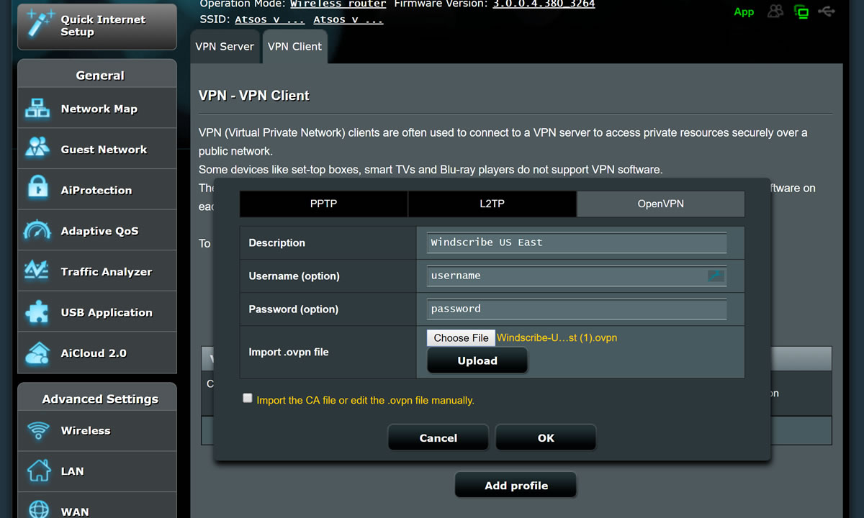Click the Advanced Settings section header
The image size is (864, 518).
97,399
